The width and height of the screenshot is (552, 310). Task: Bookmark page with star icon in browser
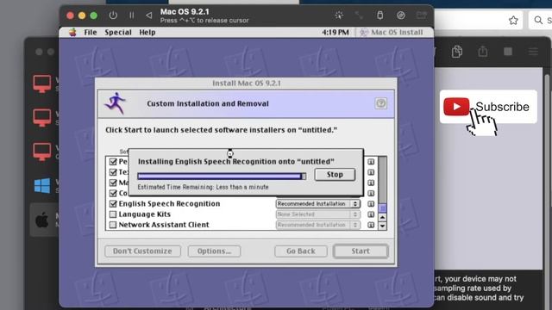[513, 21]
